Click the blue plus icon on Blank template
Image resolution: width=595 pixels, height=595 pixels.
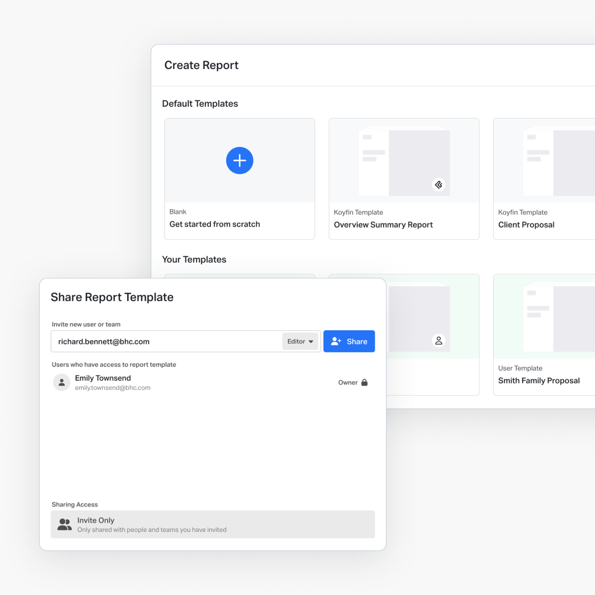[x=239, y=160]
